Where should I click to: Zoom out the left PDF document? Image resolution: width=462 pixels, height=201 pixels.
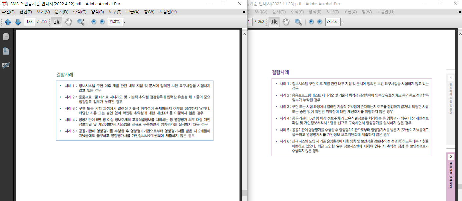tap(93, 22)
